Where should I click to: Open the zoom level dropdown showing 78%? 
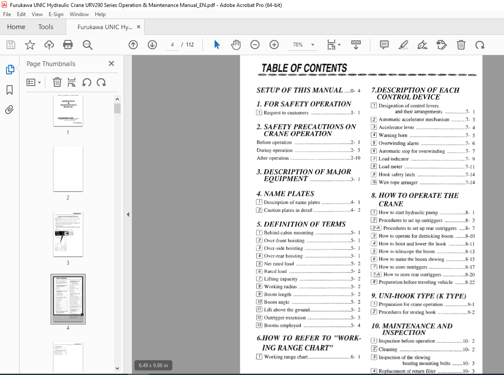tap(302, 45)
